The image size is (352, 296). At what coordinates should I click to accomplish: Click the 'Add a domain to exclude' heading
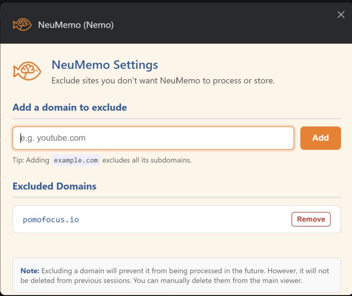(x=69, y=107)
